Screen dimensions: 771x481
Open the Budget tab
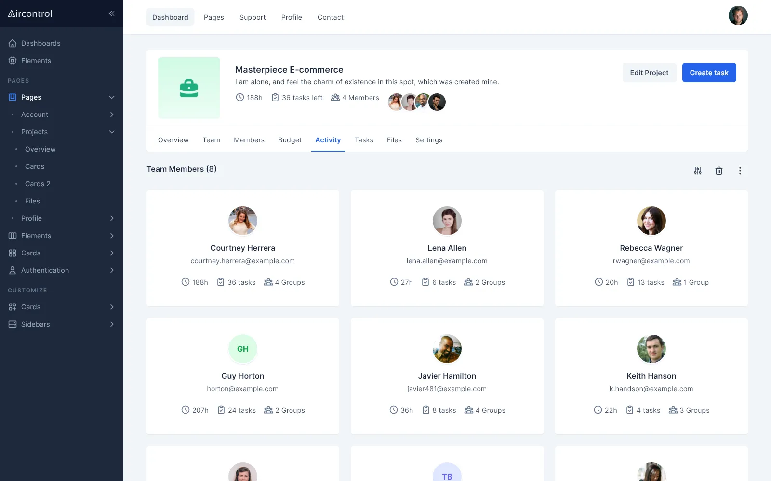click(x=290, y=140)
